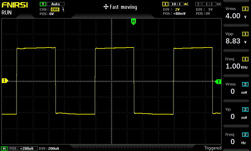
Task: Click the channel 2 Vrms 0 mV reading
Action: point(239,92)
